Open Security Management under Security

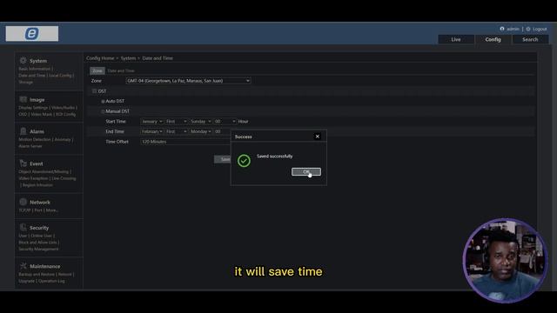coord(38,250)
